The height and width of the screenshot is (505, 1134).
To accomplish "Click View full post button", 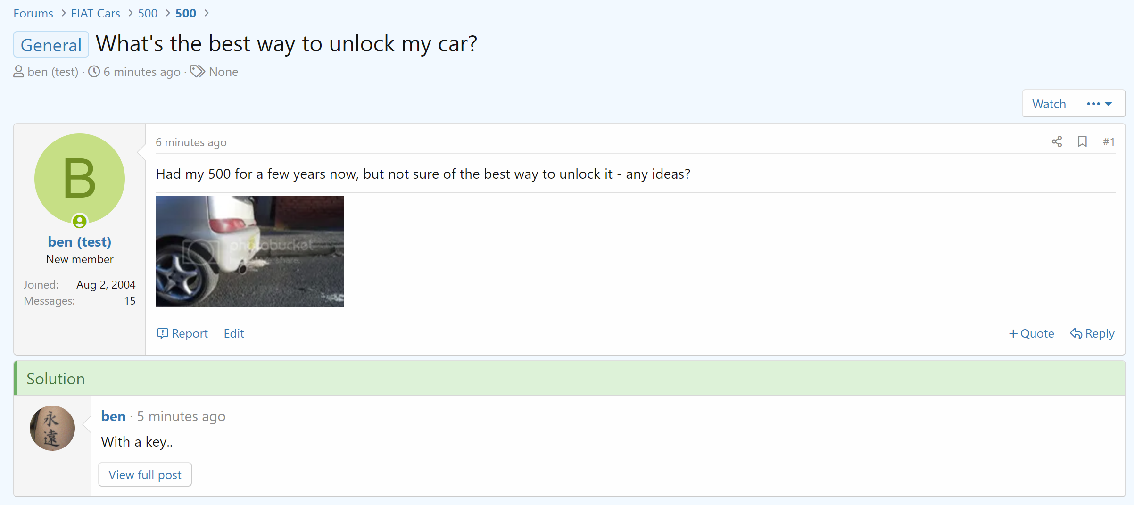I will tap(145, 474).
